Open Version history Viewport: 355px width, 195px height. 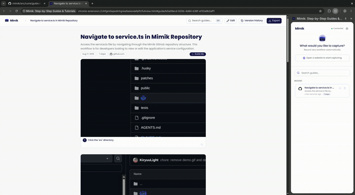[x=252, y=20]
